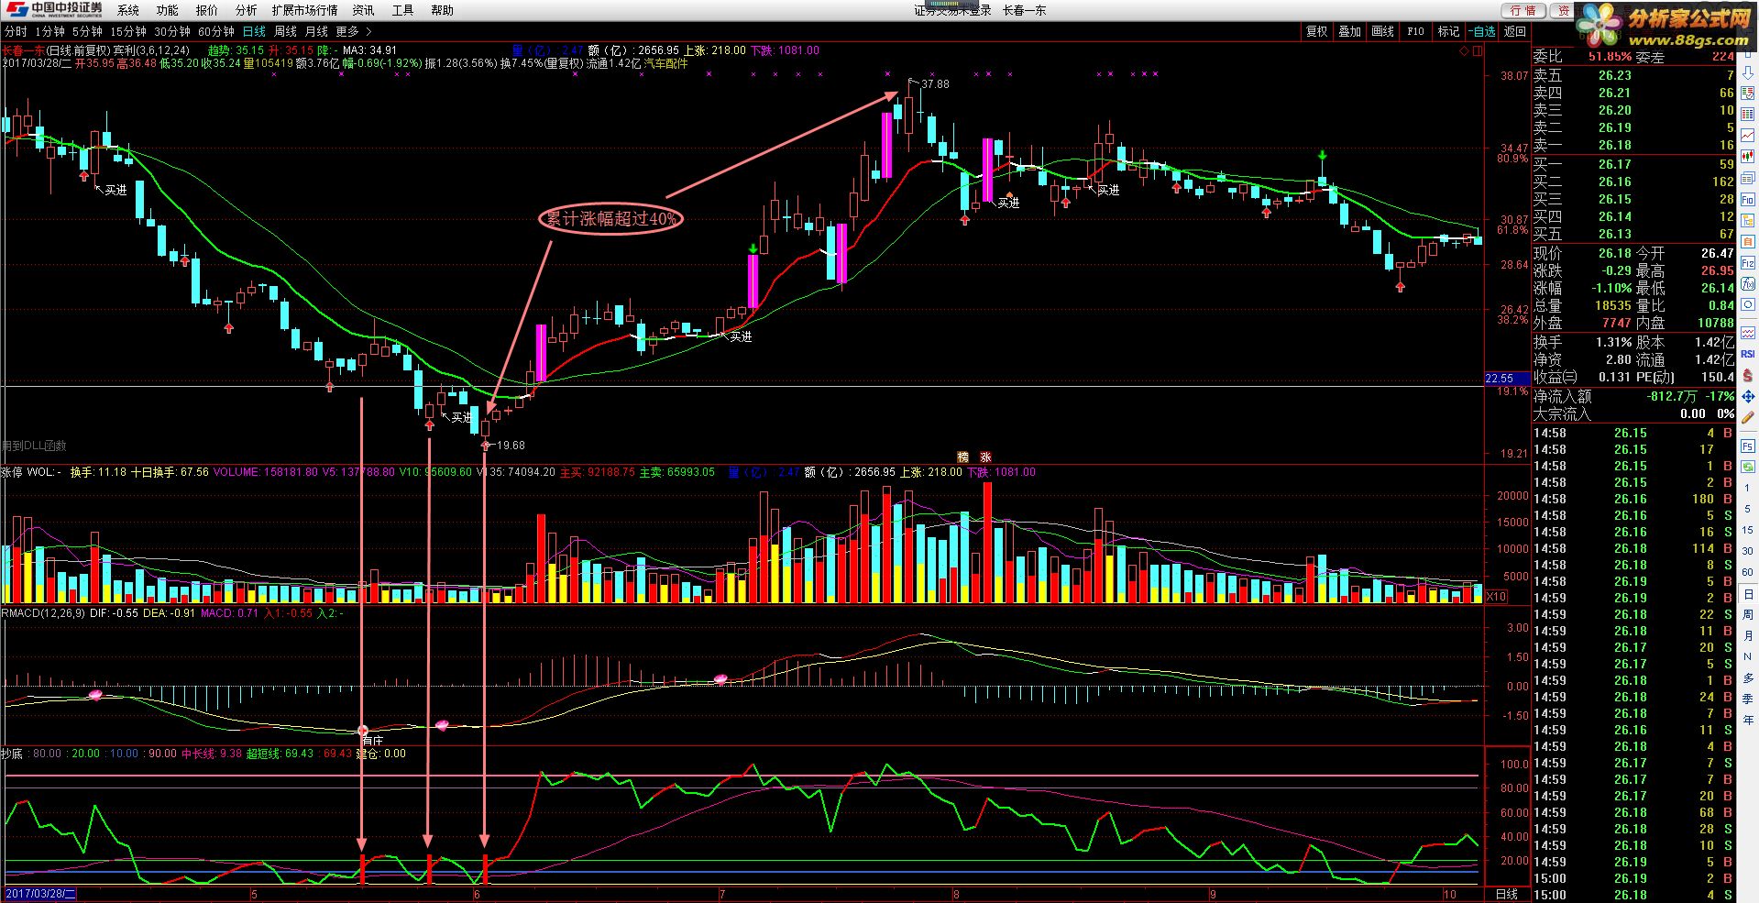1759x903 pixels.
Task: Select the 季 quarterly period sidebar button
Action: (x=1748, y=699)
